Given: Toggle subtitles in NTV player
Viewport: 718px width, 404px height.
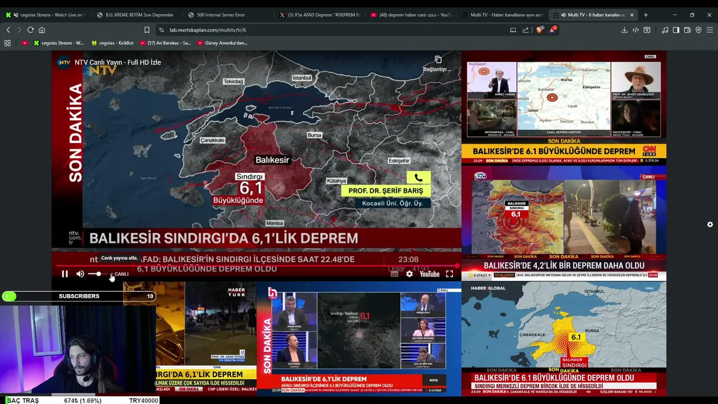Looking at the screenshot, I should pyautogui.click(x=394, y=274).
